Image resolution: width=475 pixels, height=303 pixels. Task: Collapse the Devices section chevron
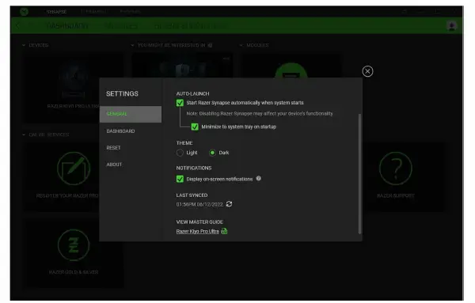pyautogui.click(x=24, y=45)
